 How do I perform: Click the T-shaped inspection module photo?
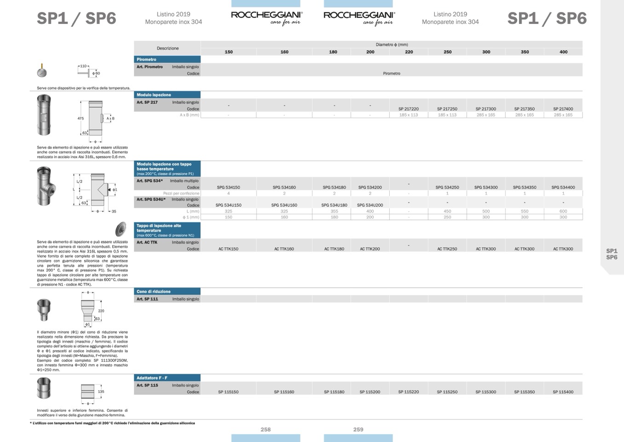point(46,186)
